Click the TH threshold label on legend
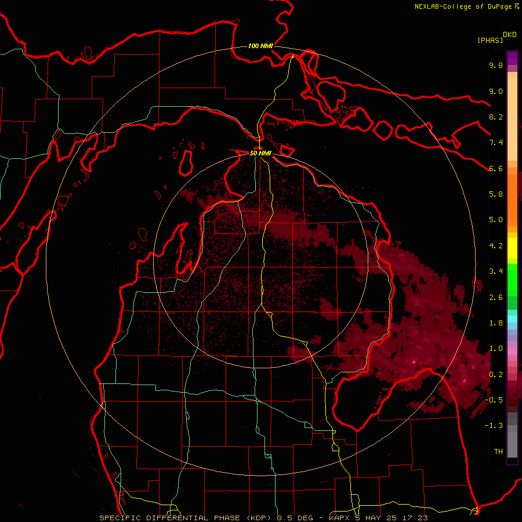 [x=498, y=452]
